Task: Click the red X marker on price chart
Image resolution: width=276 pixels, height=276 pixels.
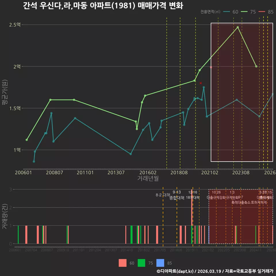Action: (201, 83)
